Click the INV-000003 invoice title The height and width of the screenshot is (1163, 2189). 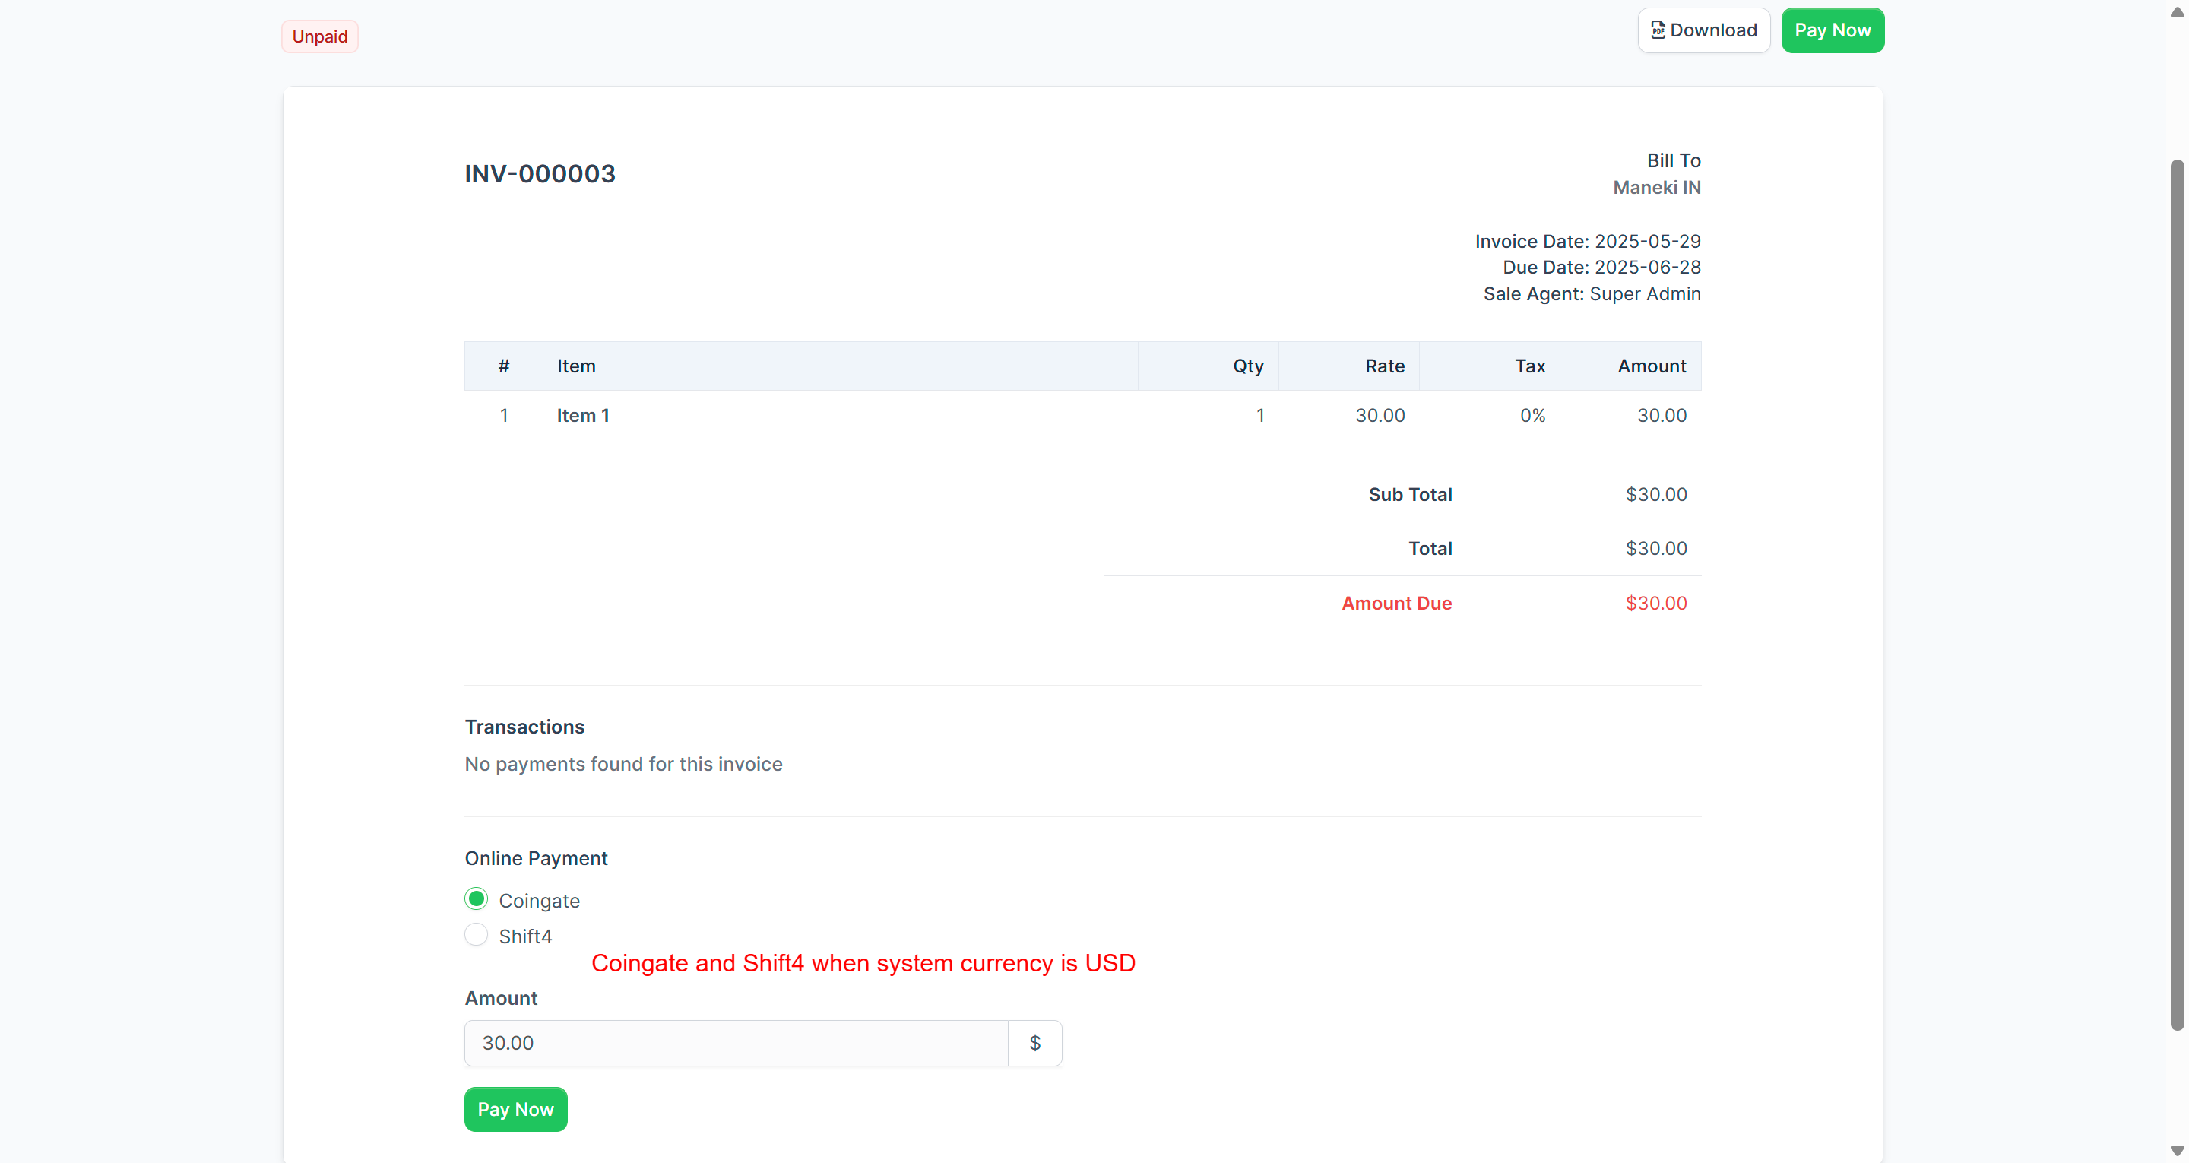(540, 173)
